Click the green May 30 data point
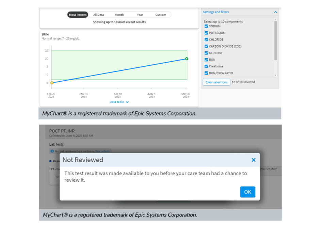 coord(187,59)
